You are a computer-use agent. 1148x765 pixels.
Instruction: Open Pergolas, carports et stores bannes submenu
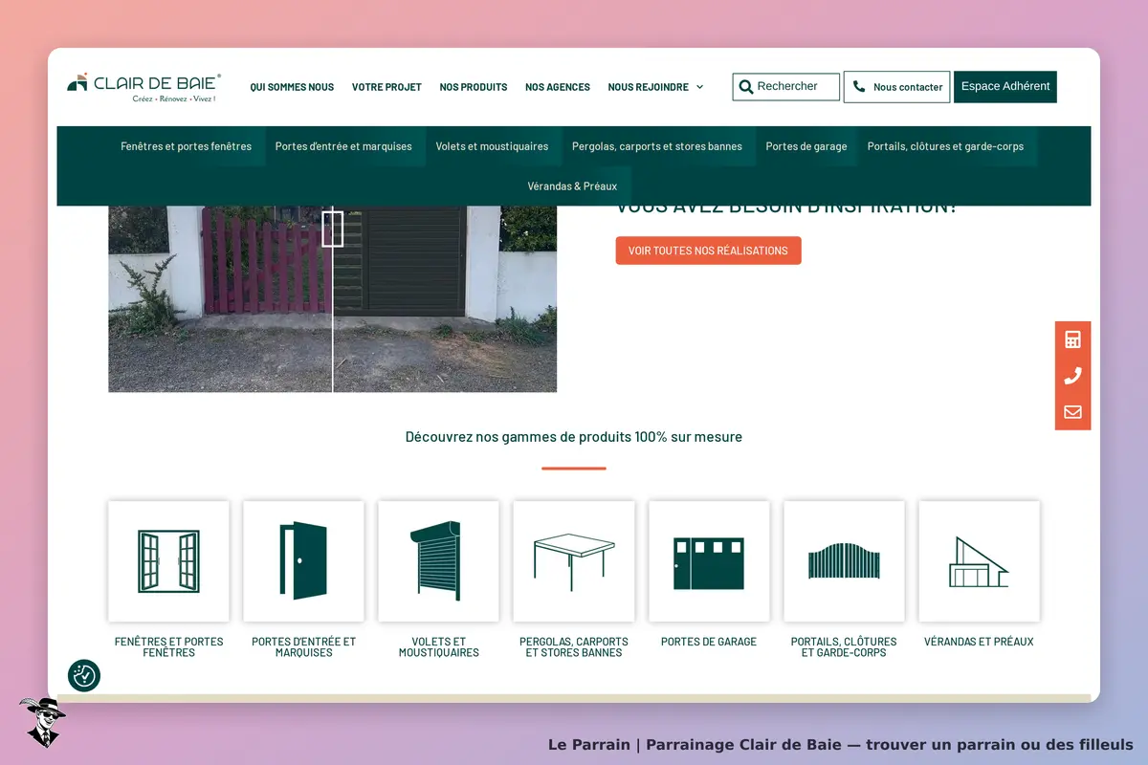pyautogui.click(x=657, y=146)
